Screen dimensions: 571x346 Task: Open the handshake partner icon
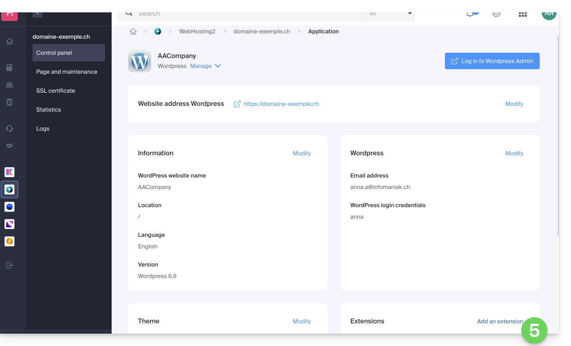(x=9, y=146)
